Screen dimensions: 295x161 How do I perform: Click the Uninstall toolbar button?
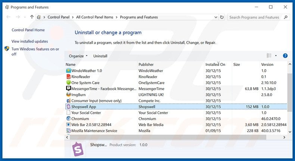(100, 56)
